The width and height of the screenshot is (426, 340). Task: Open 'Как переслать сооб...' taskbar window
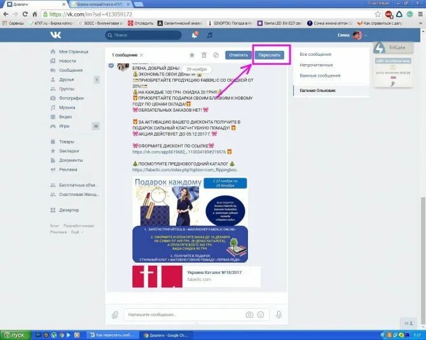113,335
